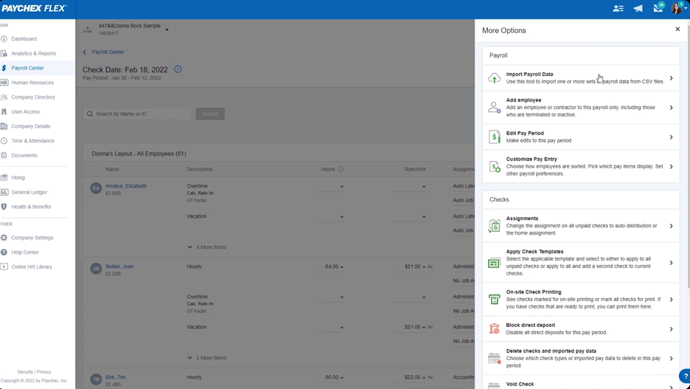Click the On-site Check Printing icon
Viewport: 690px width, 389px height.
[494, 299]
